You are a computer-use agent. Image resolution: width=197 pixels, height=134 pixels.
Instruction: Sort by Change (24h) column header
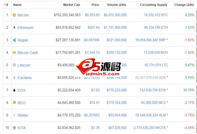tap(184, 5)
